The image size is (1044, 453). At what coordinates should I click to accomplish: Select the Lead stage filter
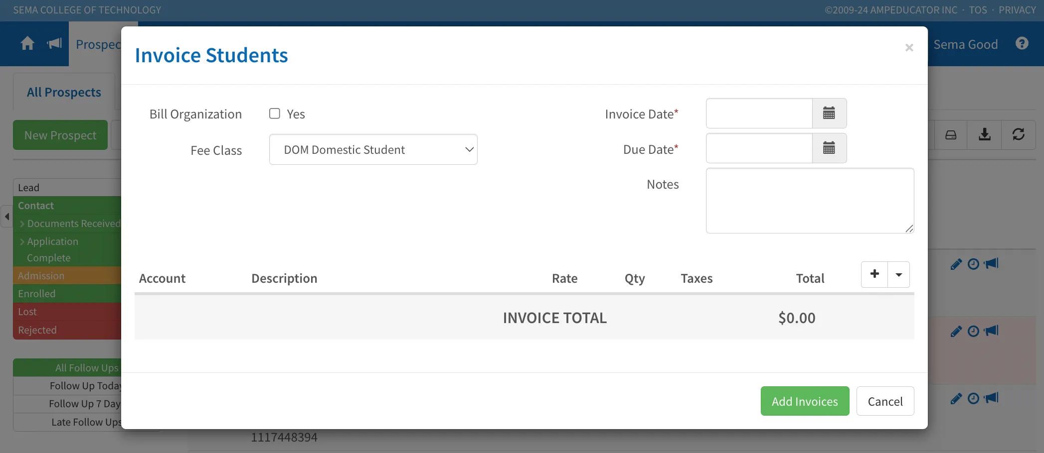pos(67,188)
